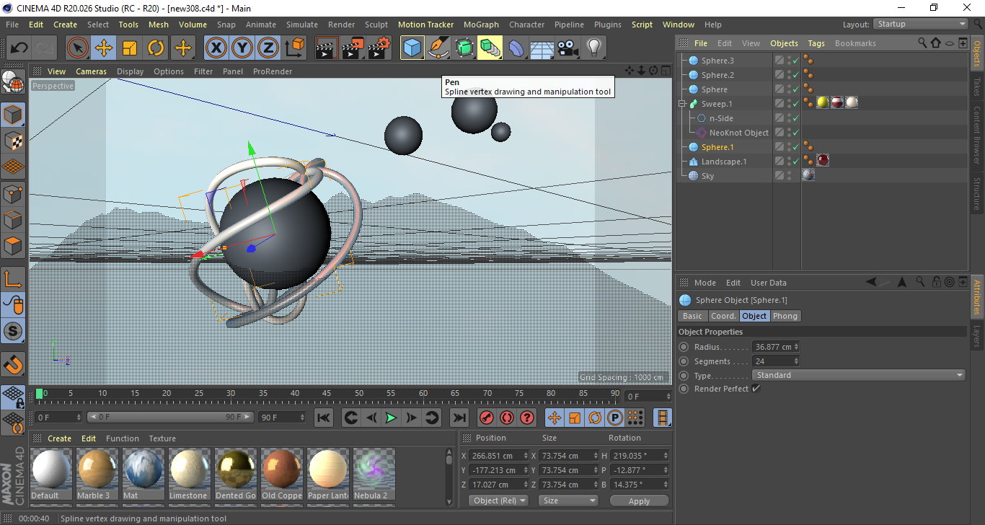
Task: Open material Create menu
Action: [60, 438]
